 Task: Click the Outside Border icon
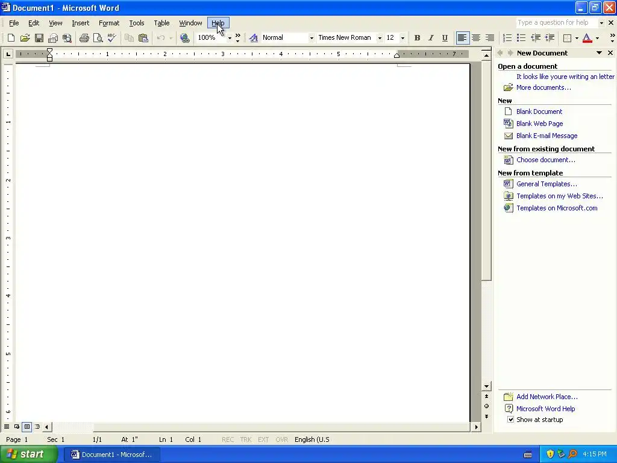(568, 38)
